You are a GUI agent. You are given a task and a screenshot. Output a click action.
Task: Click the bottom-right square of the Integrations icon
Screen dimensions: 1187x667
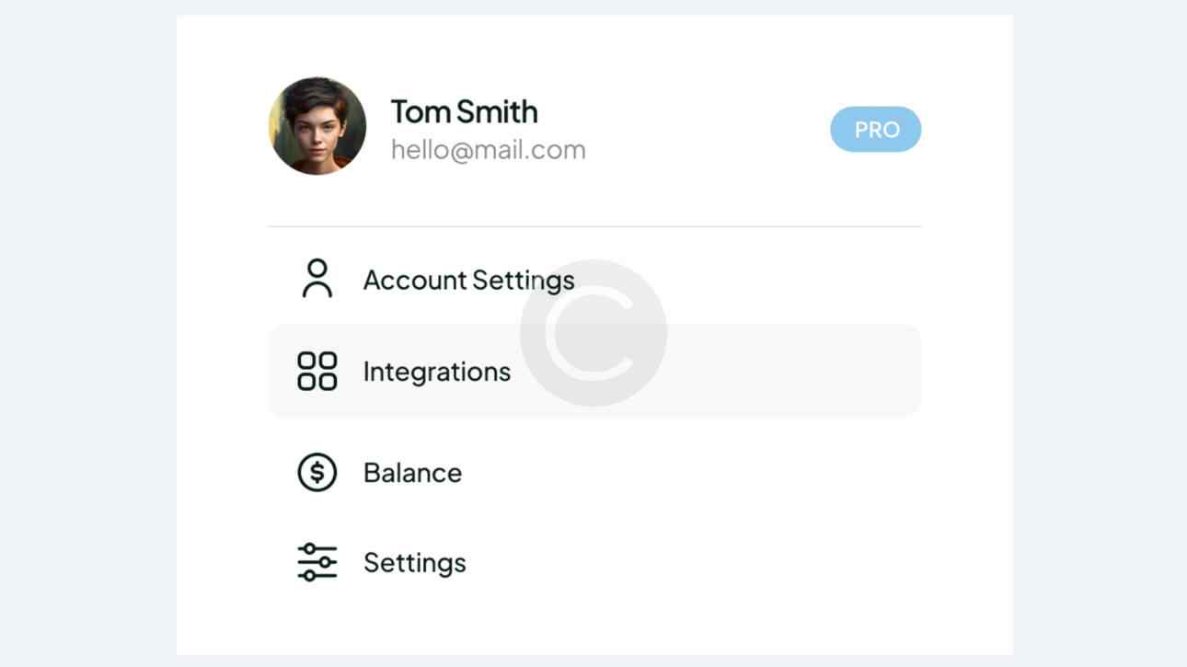click(x=328, y=381)
